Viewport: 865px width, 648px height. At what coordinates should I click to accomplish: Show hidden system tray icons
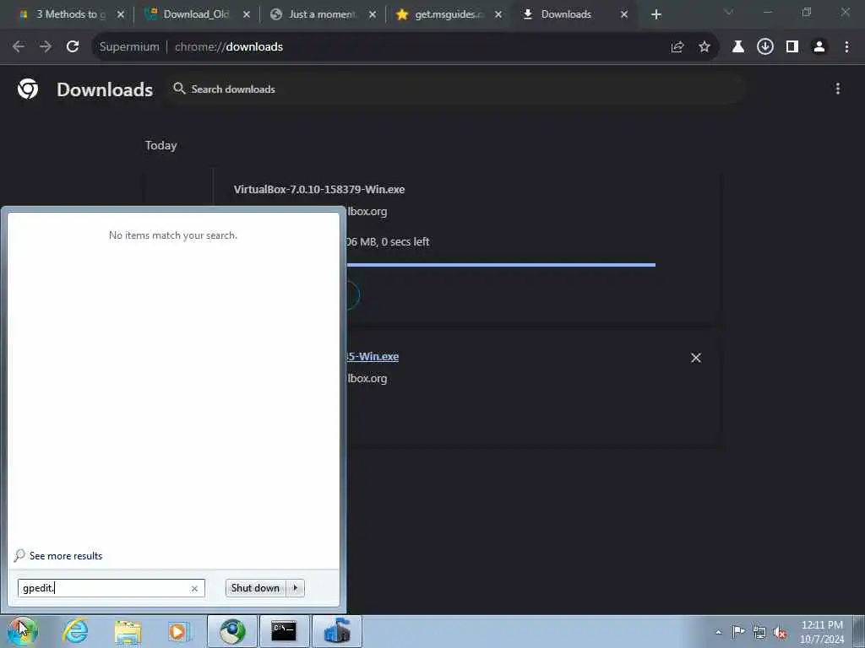718,632
